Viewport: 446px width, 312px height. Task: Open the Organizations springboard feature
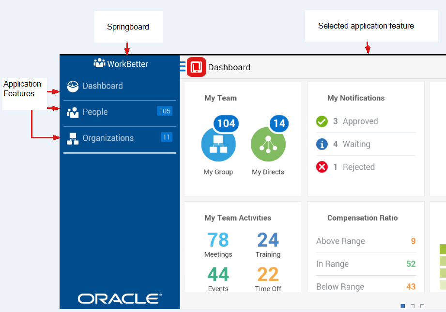pos(120,138)
